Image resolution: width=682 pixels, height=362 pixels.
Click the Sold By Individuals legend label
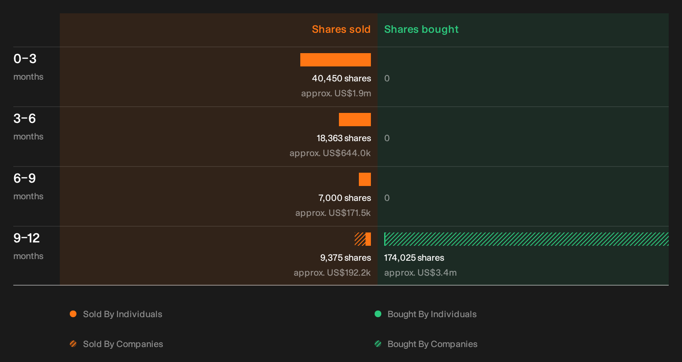(x=123, y=314)
